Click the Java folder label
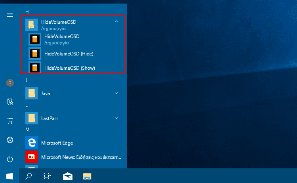This screenshot has width=297, height=183. coord(46,93)
